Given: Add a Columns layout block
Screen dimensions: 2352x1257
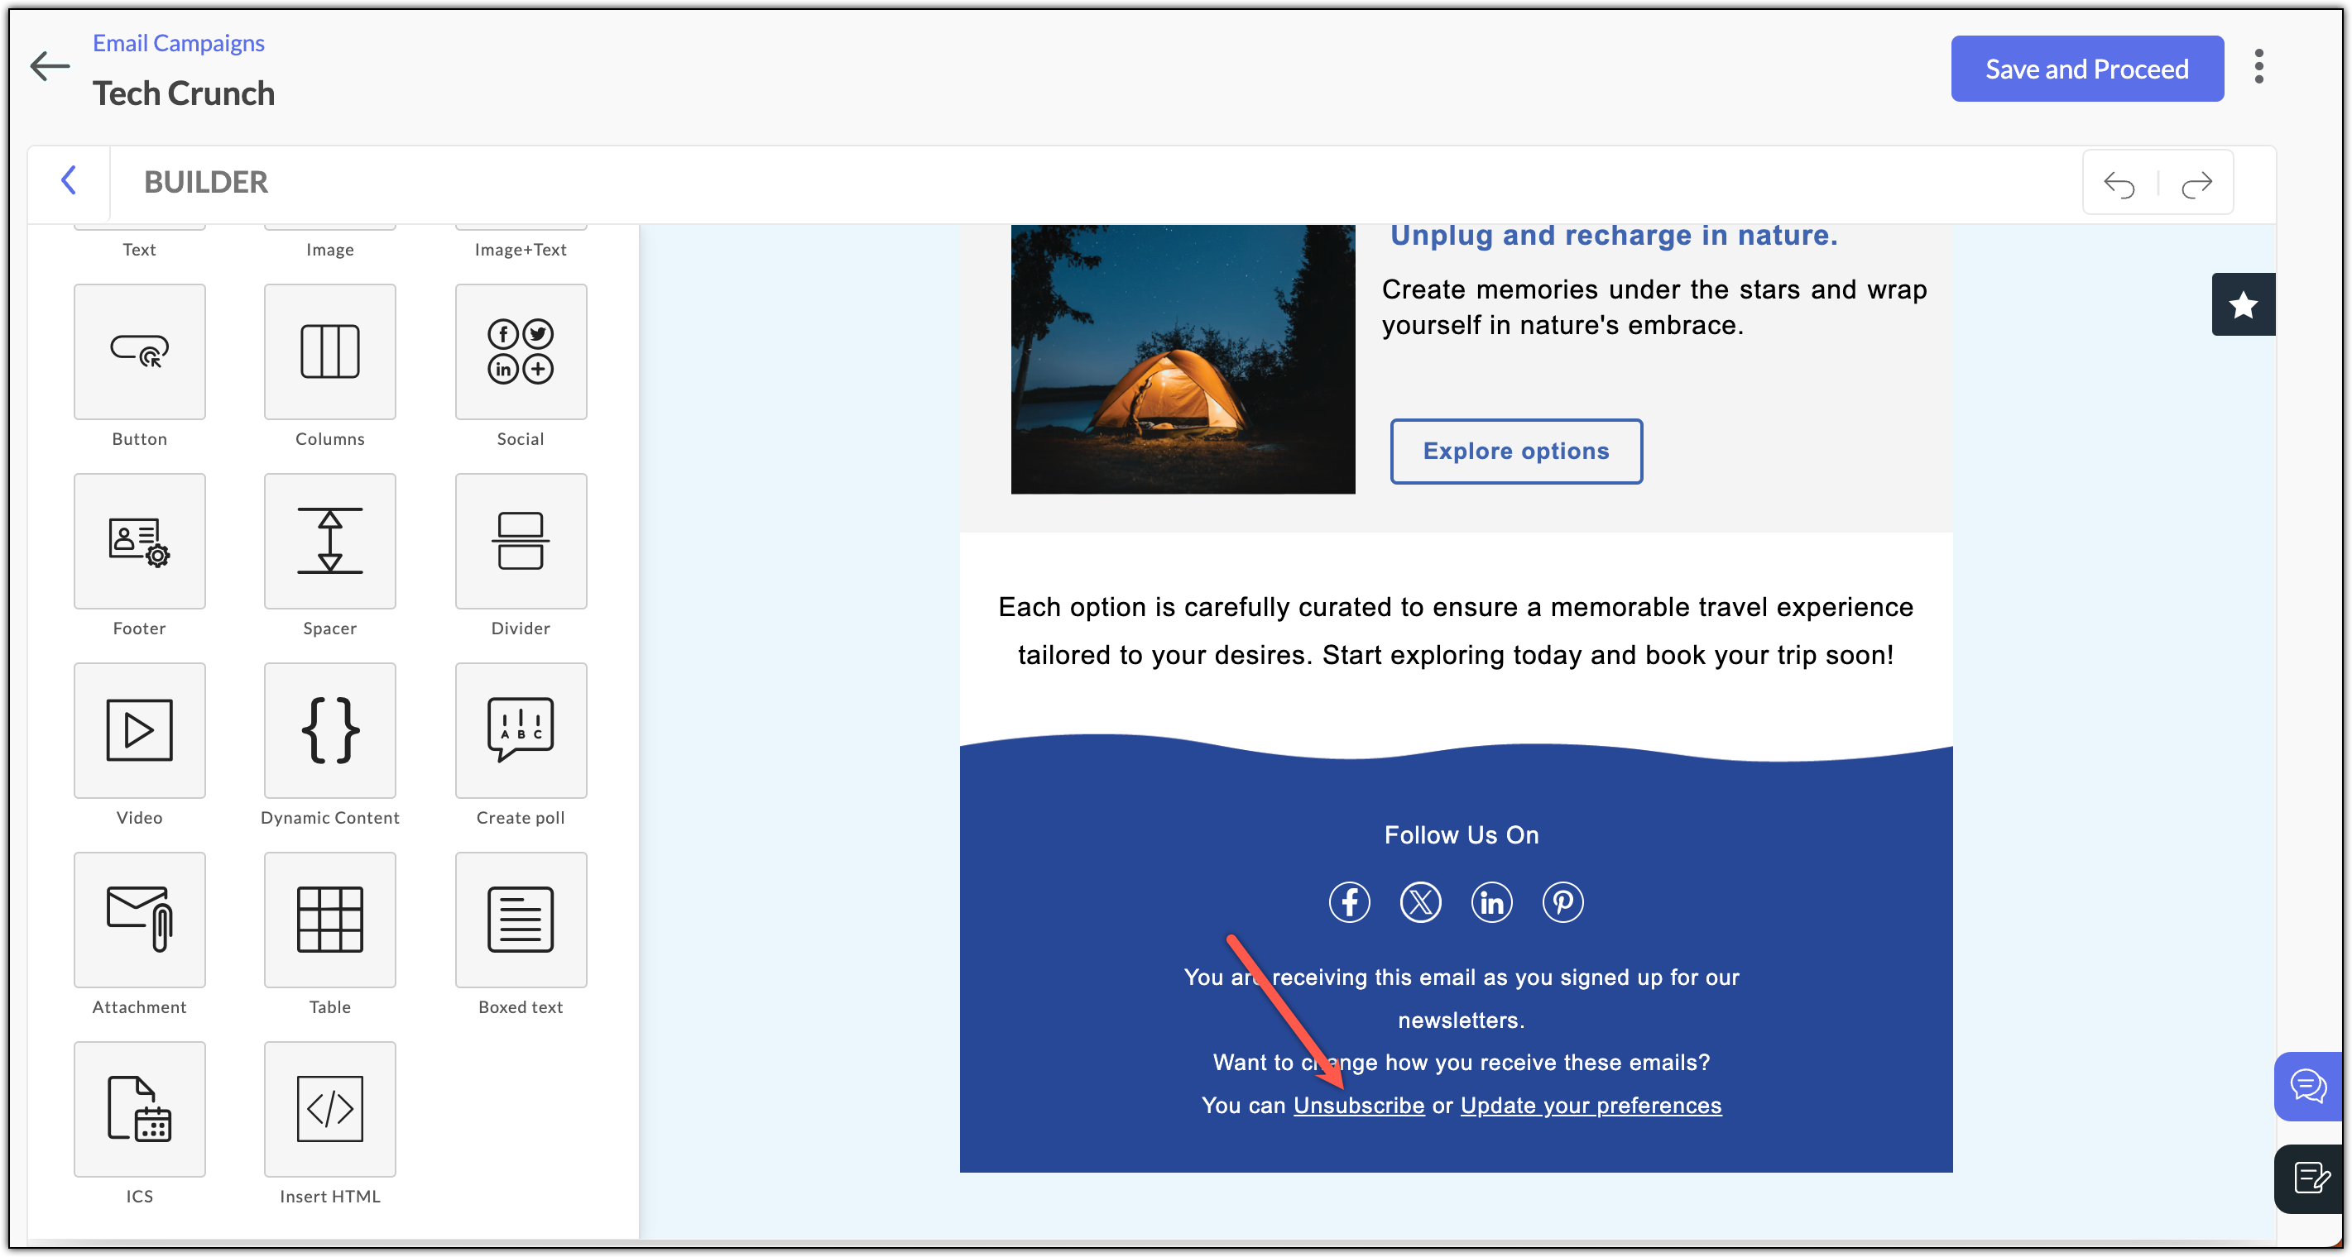Looking at the screenshot, I should coord(329,351).
